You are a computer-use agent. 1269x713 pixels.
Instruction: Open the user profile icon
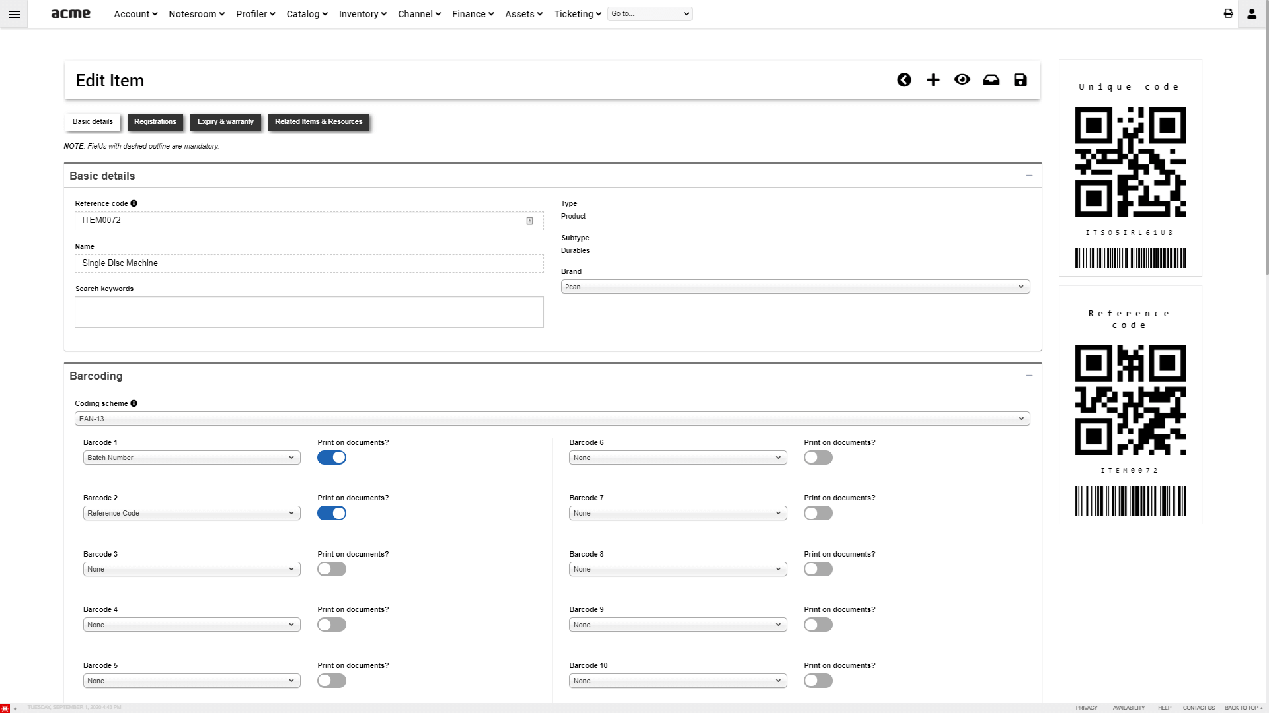[x=1251, y=14]
